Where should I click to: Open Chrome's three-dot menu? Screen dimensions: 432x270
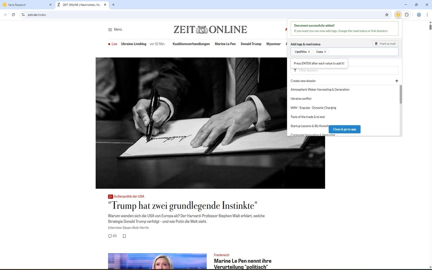(427, 15)
